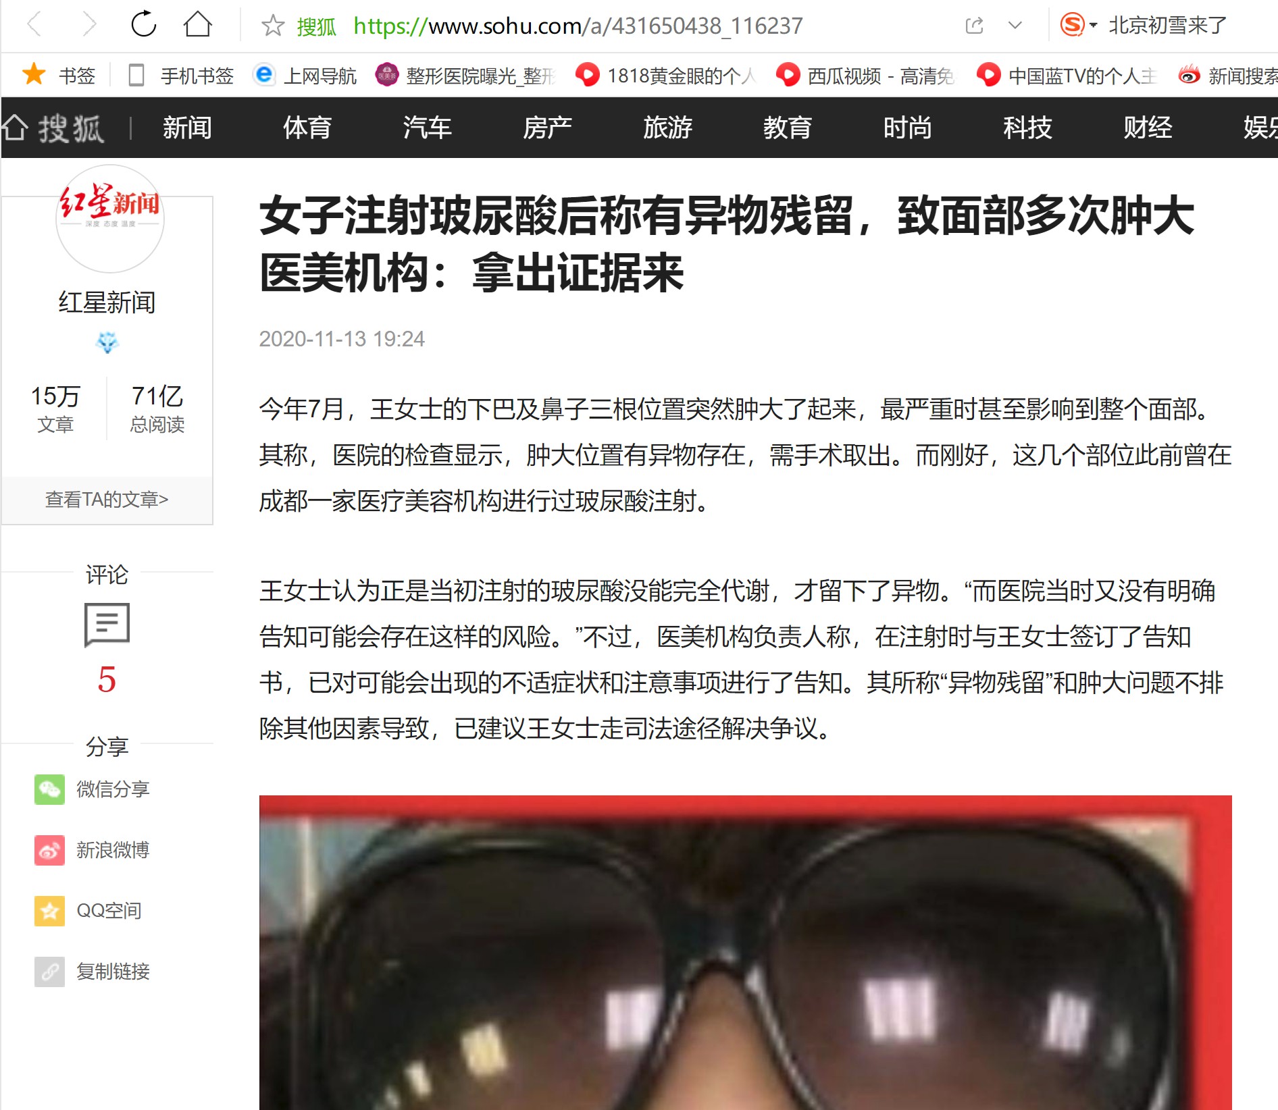This screenshot has width=1278, height=1110.
Task: Open the browser home page icon
Action: (197, 25)
